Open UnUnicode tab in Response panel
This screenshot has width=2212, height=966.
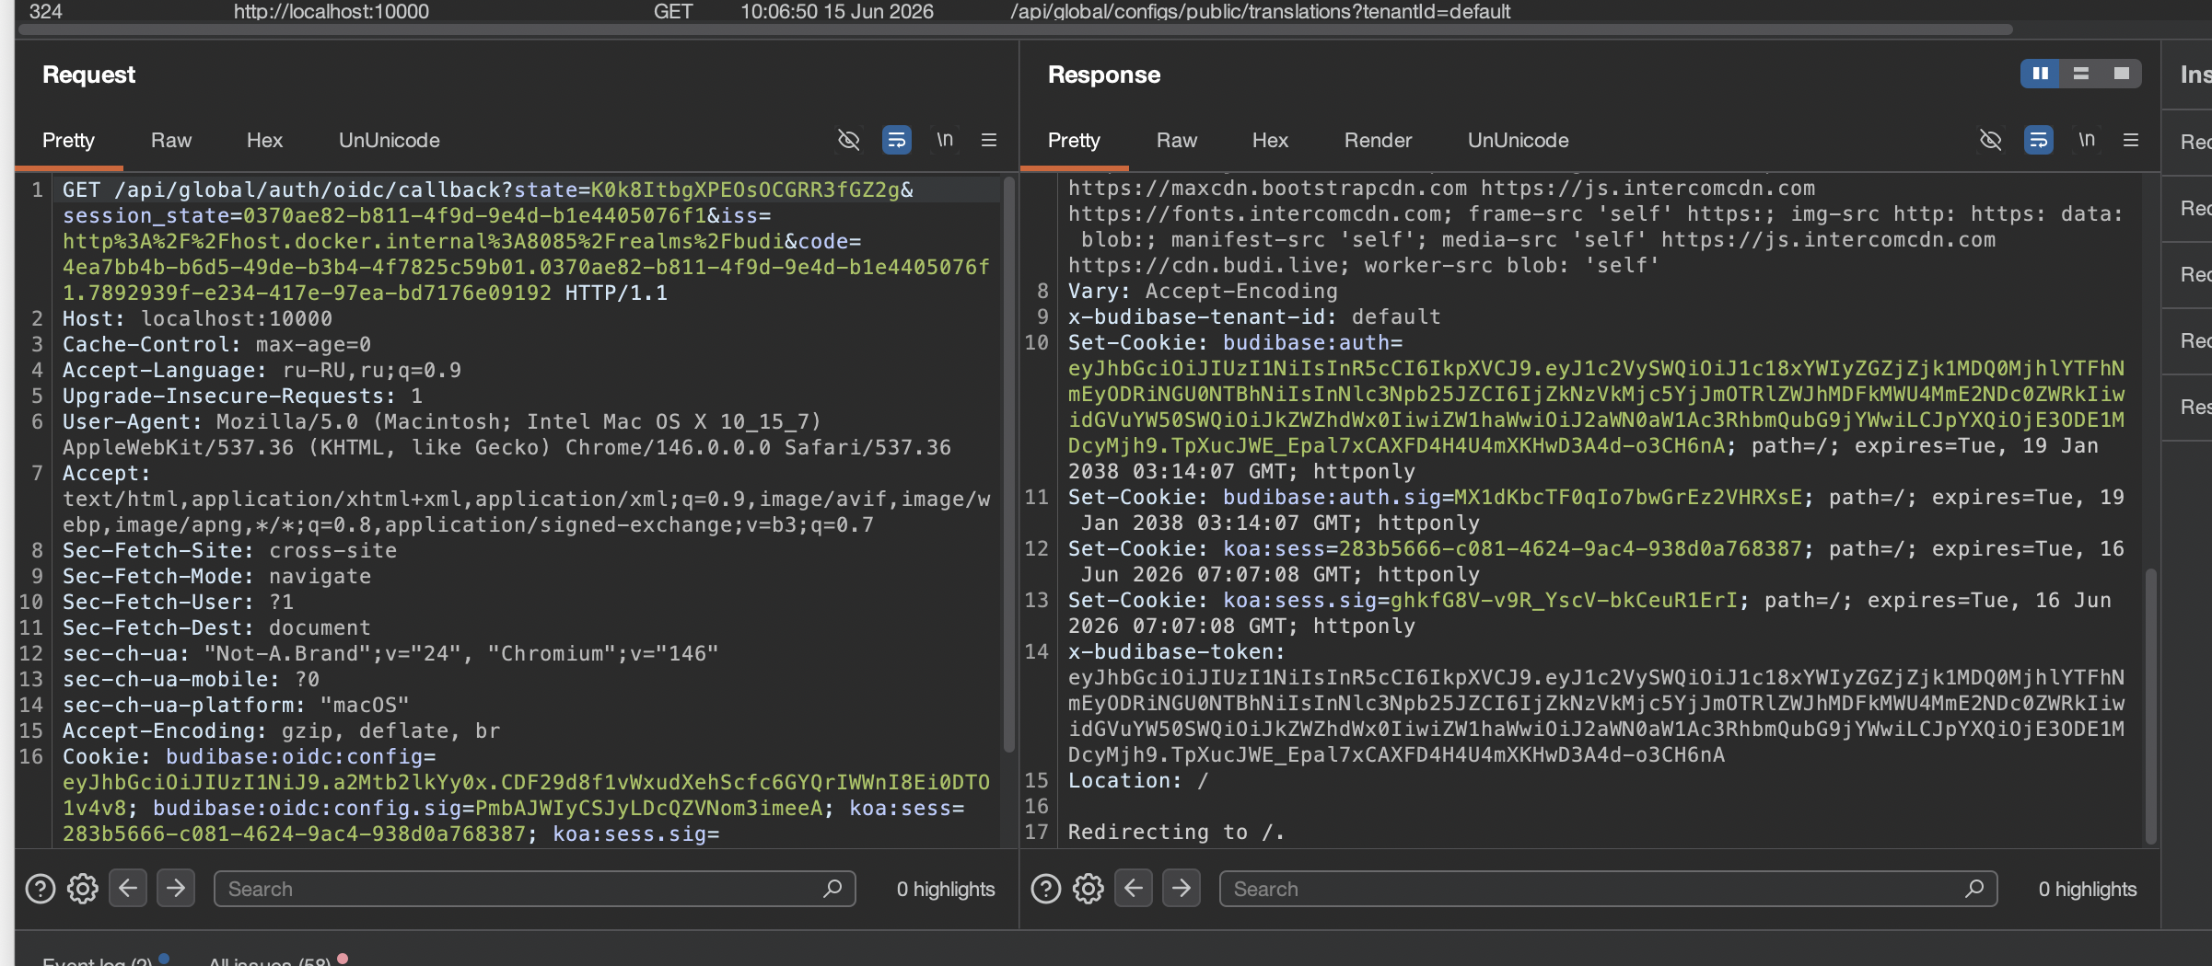coord(1518,140)
